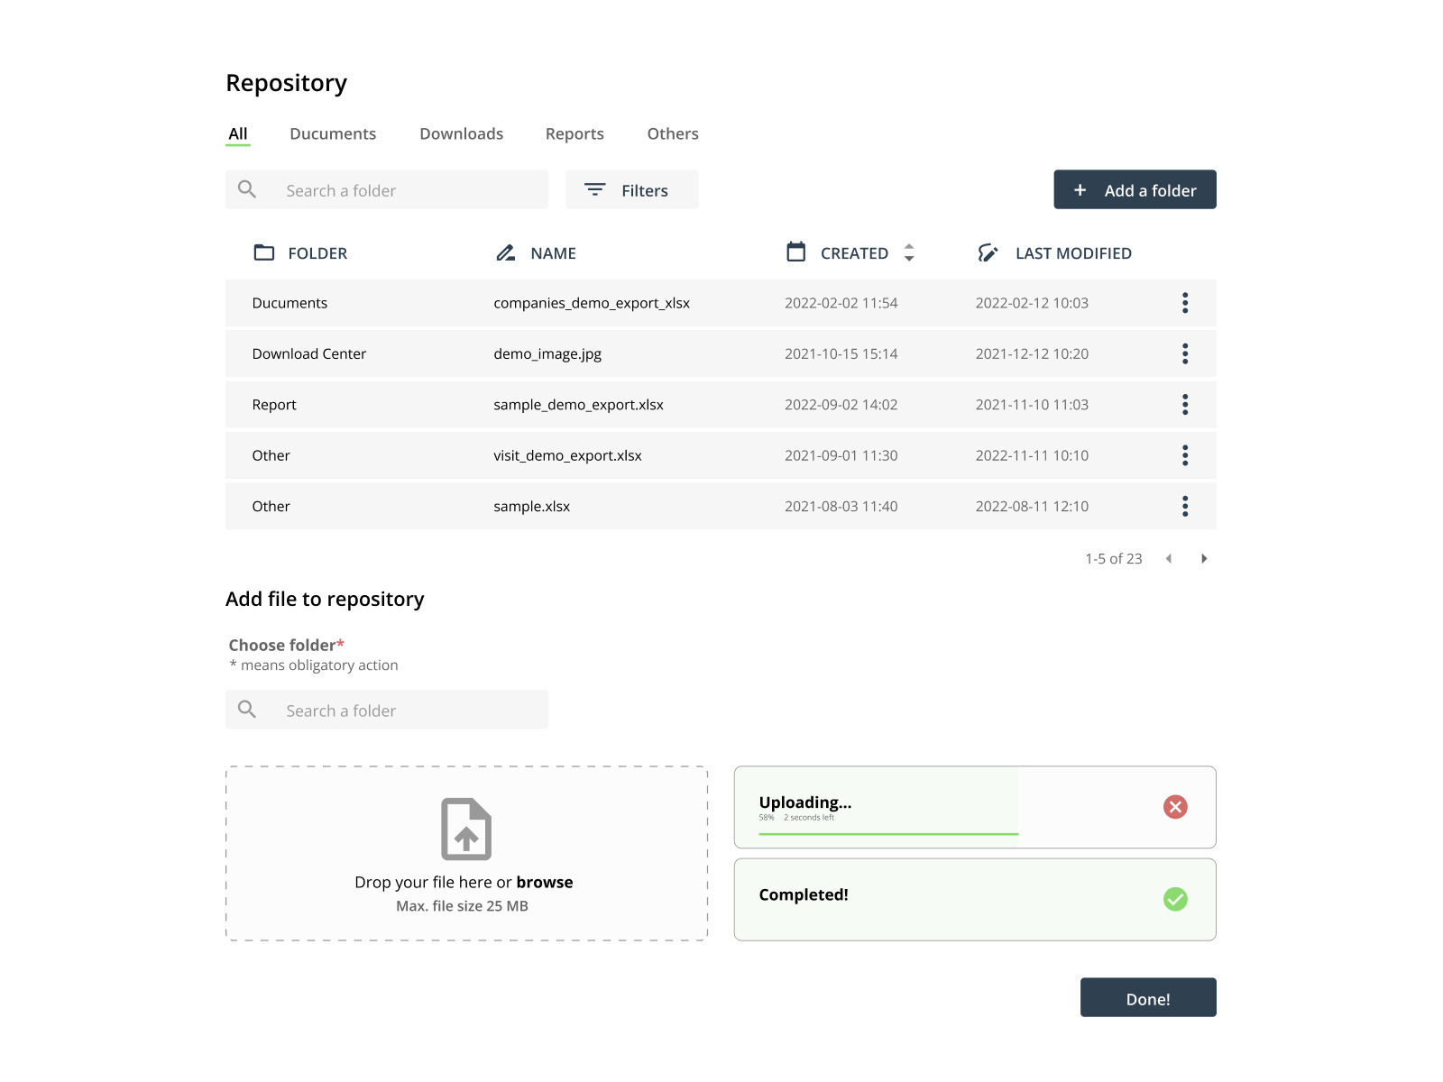Image resolution: width=1443 pixels, height=1082 pixels.
Task: Switch to the Reports tab
Action: tap(574, 133)
